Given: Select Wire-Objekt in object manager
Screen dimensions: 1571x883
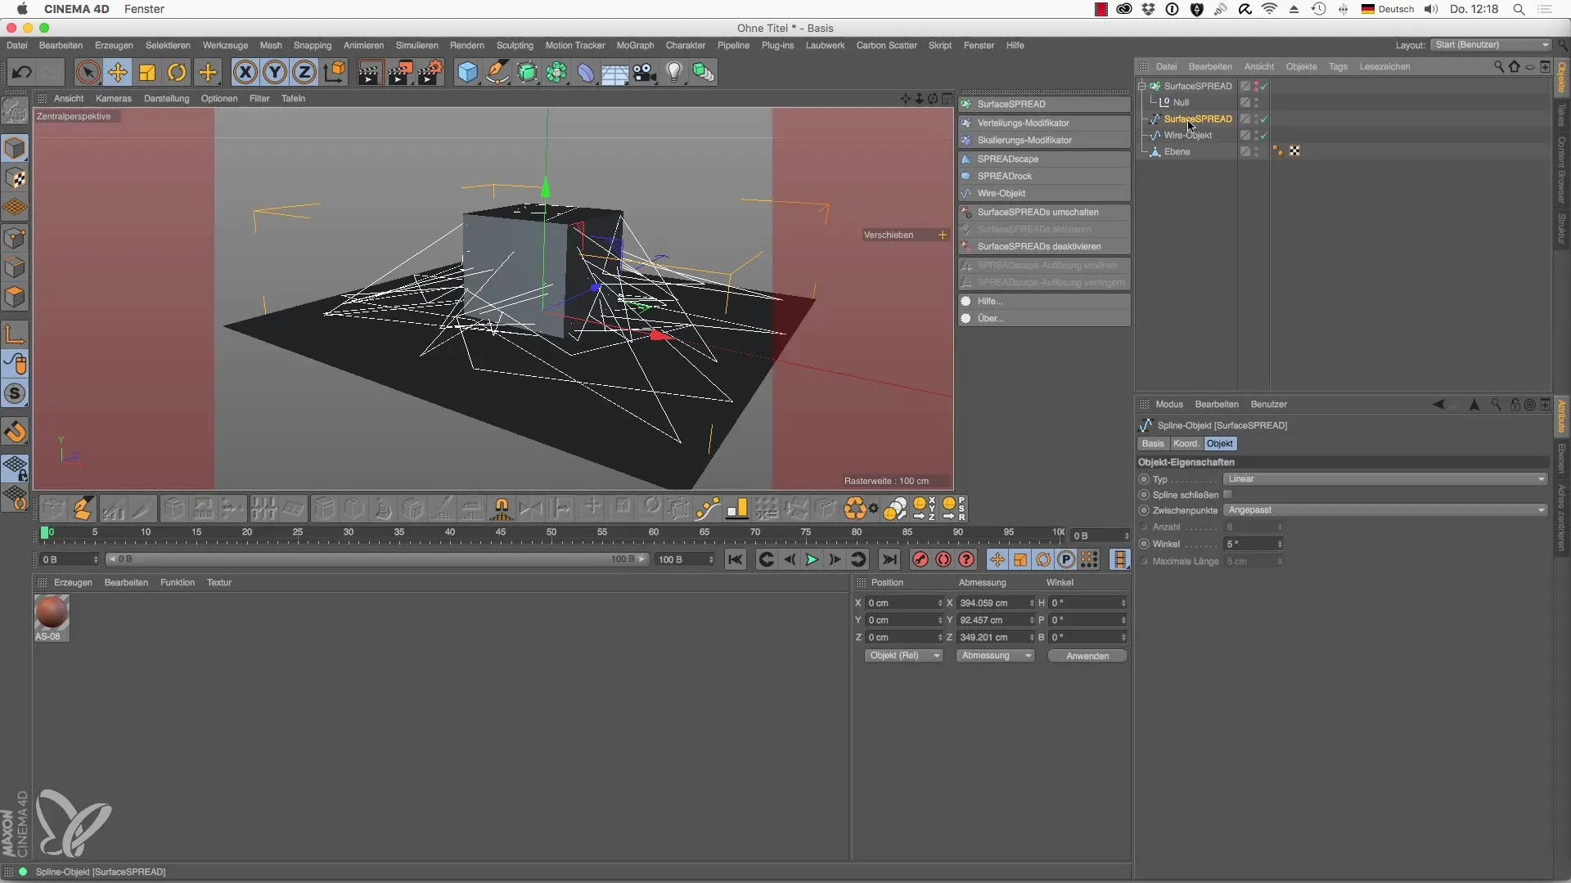Looking at the screenshot, I should [1187, 135].
